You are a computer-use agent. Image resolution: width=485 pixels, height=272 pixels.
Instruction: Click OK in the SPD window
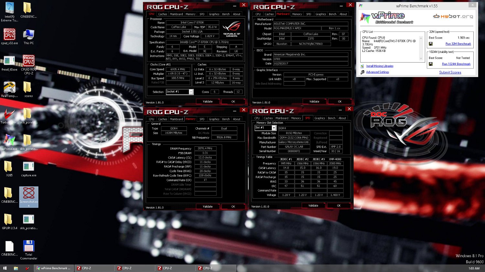[x=339, y=206]
